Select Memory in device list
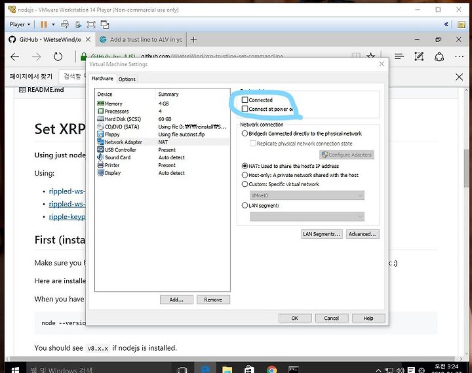Screen dimensions: 472x373 click(163, 104)
